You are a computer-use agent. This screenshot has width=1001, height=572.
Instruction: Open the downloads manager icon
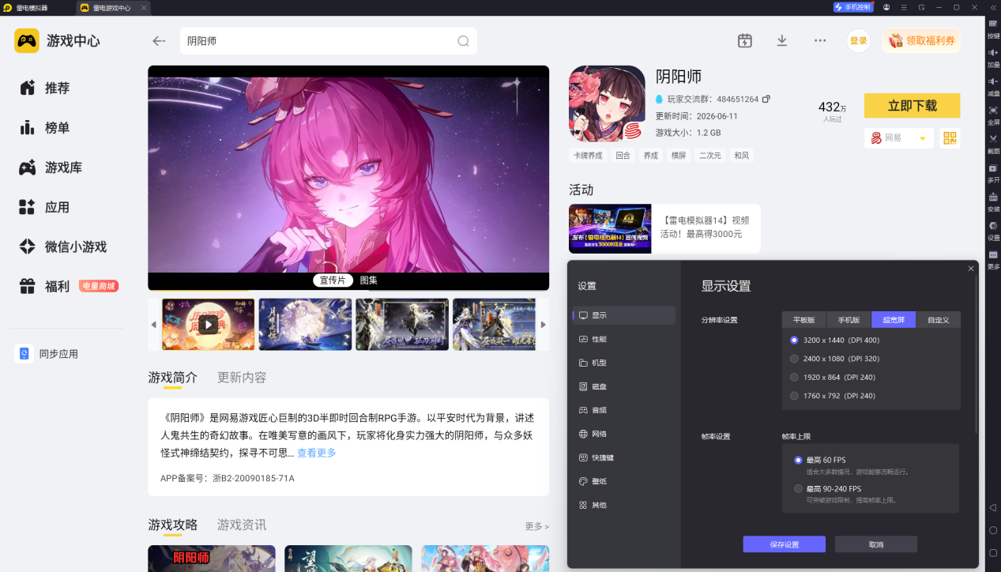pos(782,40)
